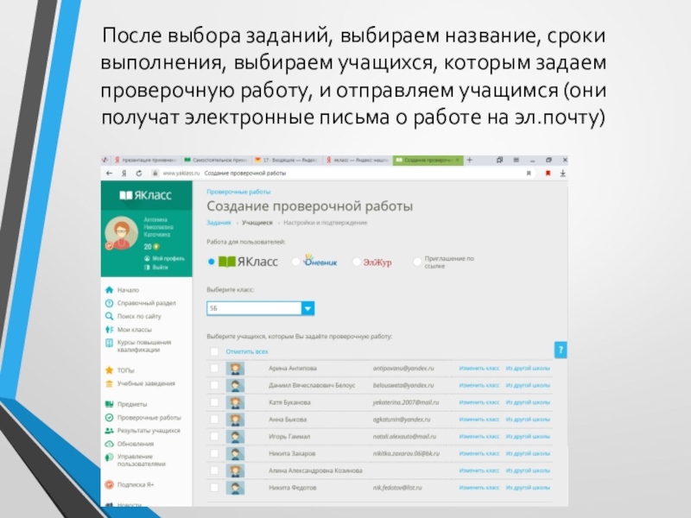The width and height of the screenshot is (691, 518).
Task: Open the Учебные заведения building icon
Action: click(110, 383)
